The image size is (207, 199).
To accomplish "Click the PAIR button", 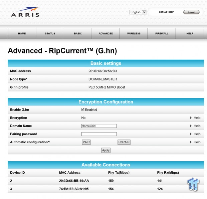I will pos(86,142).
